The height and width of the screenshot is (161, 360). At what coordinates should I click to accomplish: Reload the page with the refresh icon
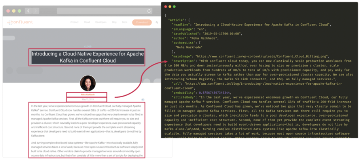tap(149, 11)
